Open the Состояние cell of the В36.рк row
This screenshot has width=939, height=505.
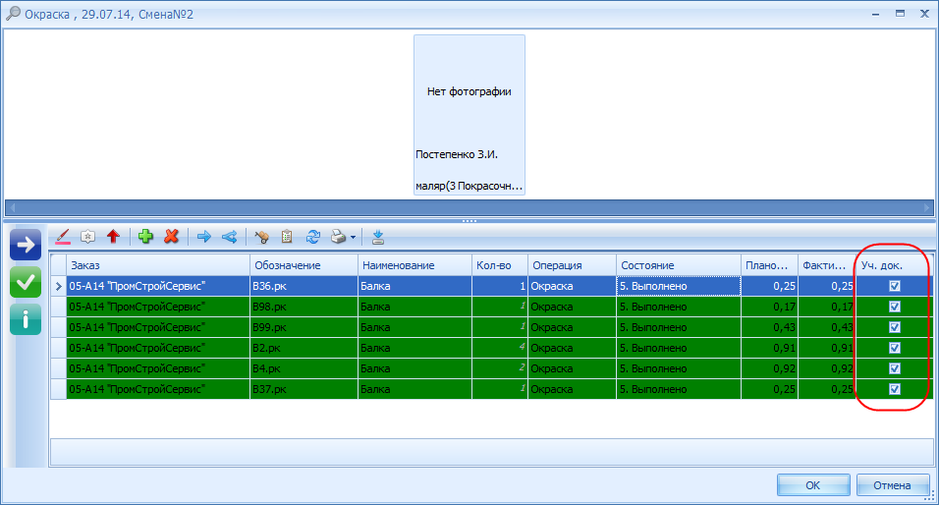[x=678, y=286]
